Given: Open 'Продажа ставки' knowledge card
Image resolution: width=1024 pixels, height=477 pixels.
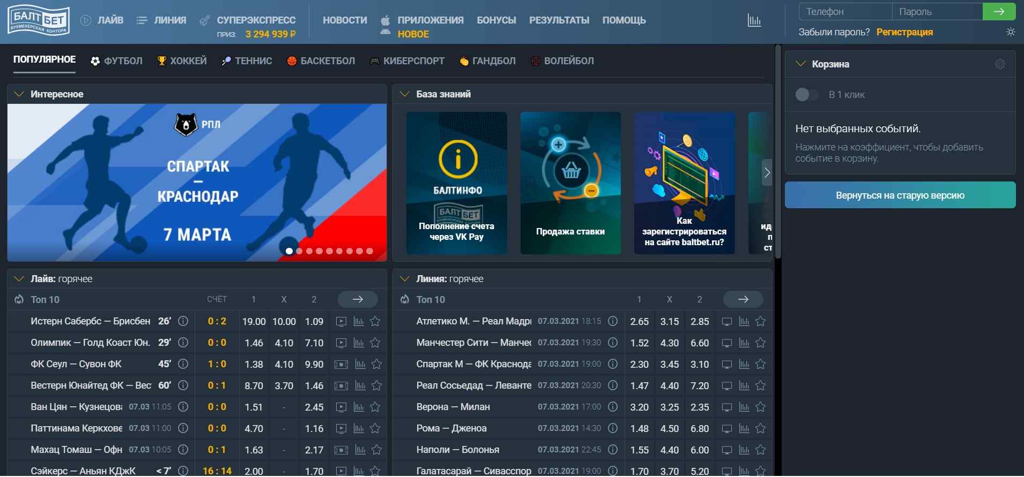Looking at the screenshot, I should tap(570, 183).
